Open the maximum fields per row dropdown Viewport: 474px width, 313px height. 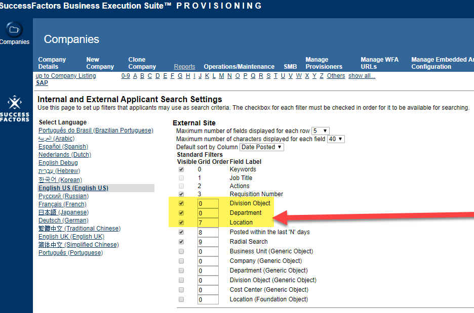click(321, 130)
